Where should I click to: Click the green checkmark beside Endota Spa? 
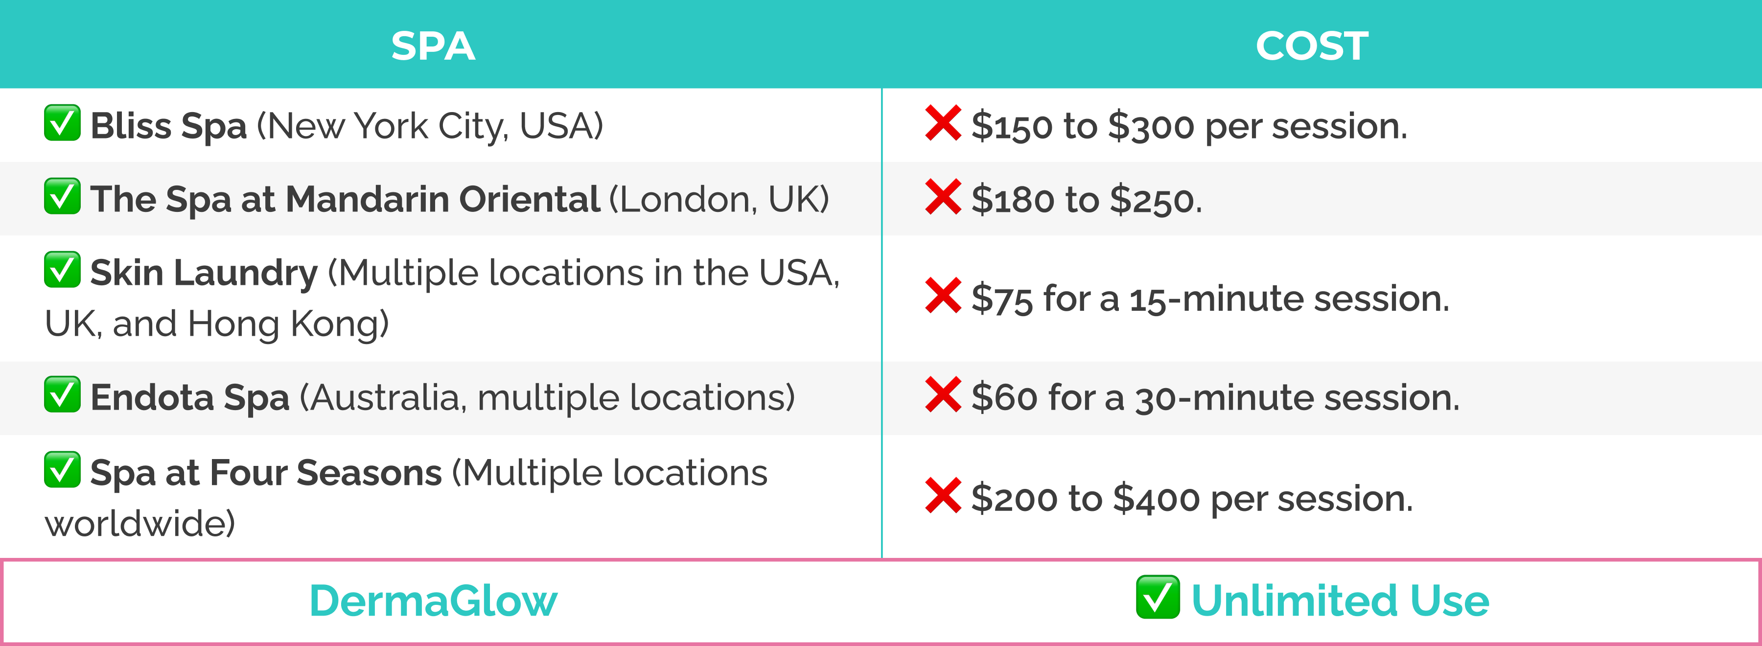(x=62, y=394)
